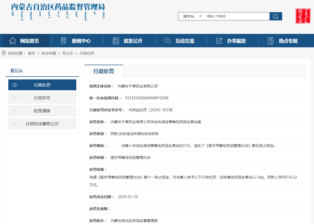Click the 双公示 sidebar heading
The width and height of the screenshot is (314, 224).
[16, 71]
